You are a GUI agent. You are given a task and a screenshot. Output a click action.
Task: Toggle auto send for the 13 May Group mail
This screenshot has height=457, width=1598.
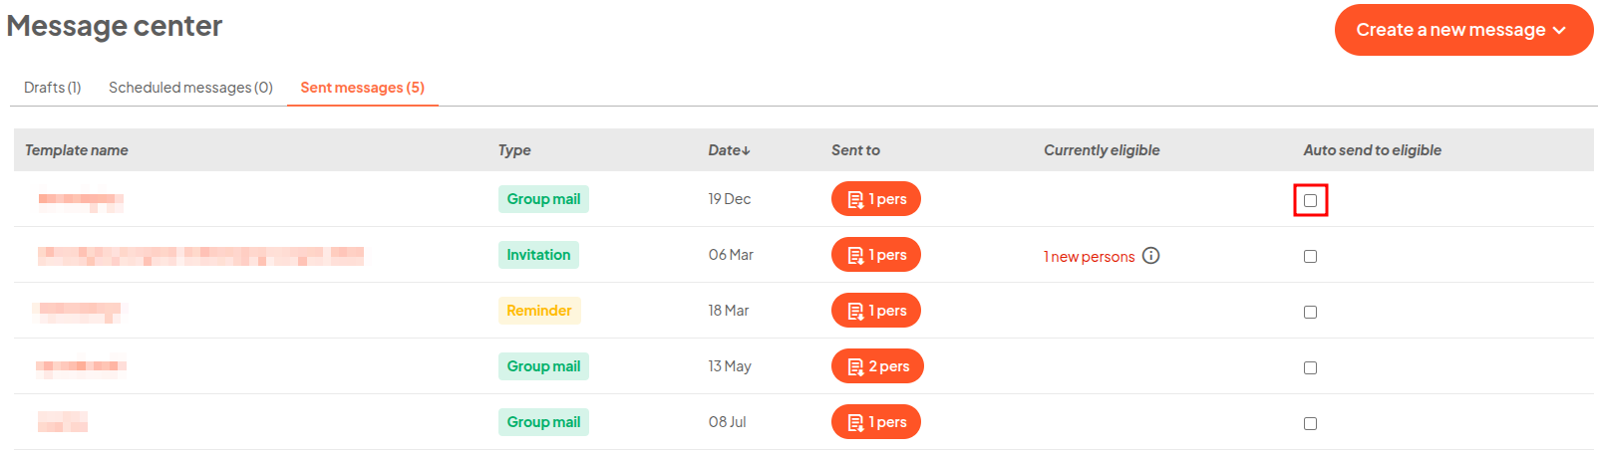click(1310, 367)
